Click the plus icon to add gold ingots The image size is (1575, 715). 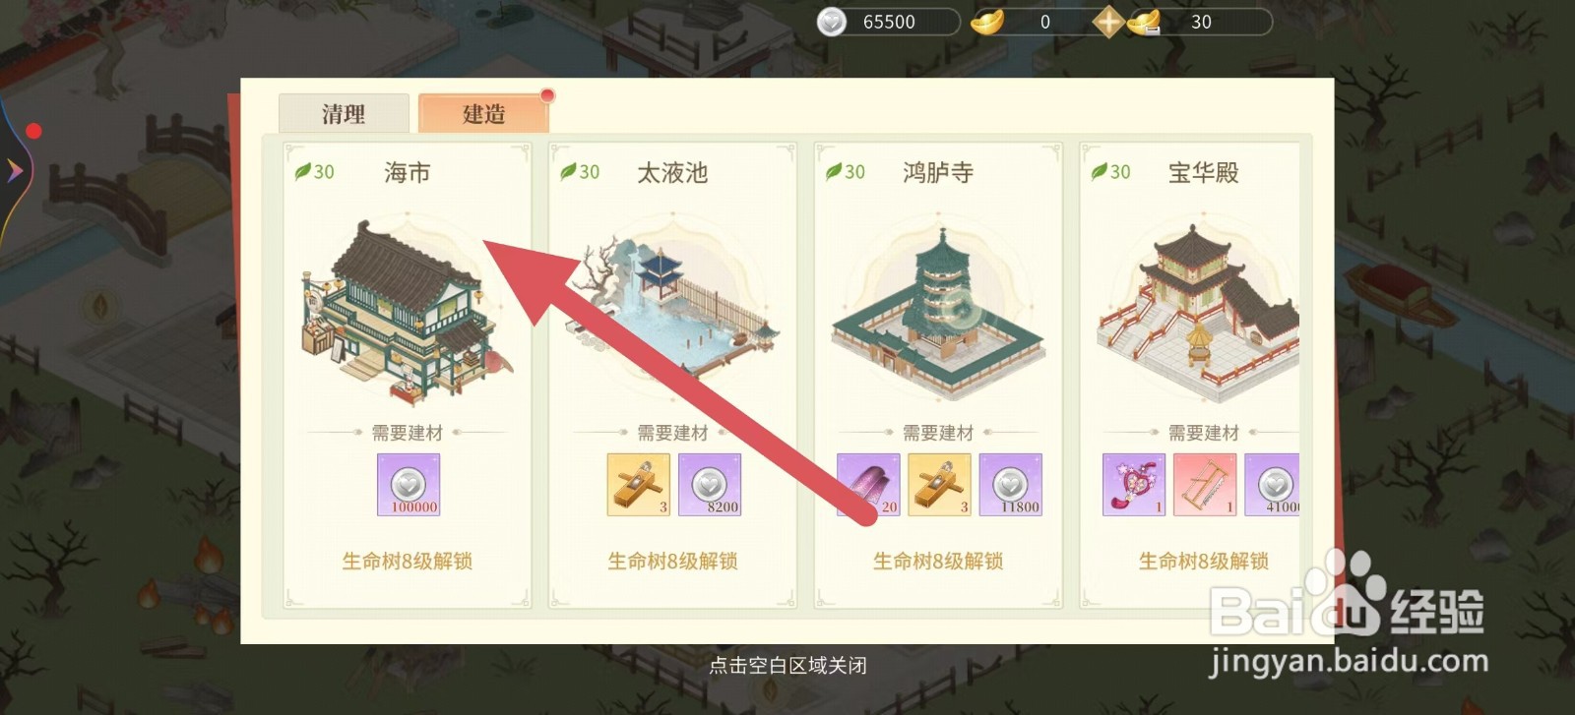pyautogui.click(x=1108, y=22)
